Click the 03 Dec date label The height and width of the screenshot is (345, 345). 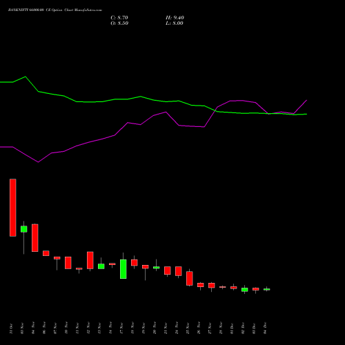coord(254,328)
